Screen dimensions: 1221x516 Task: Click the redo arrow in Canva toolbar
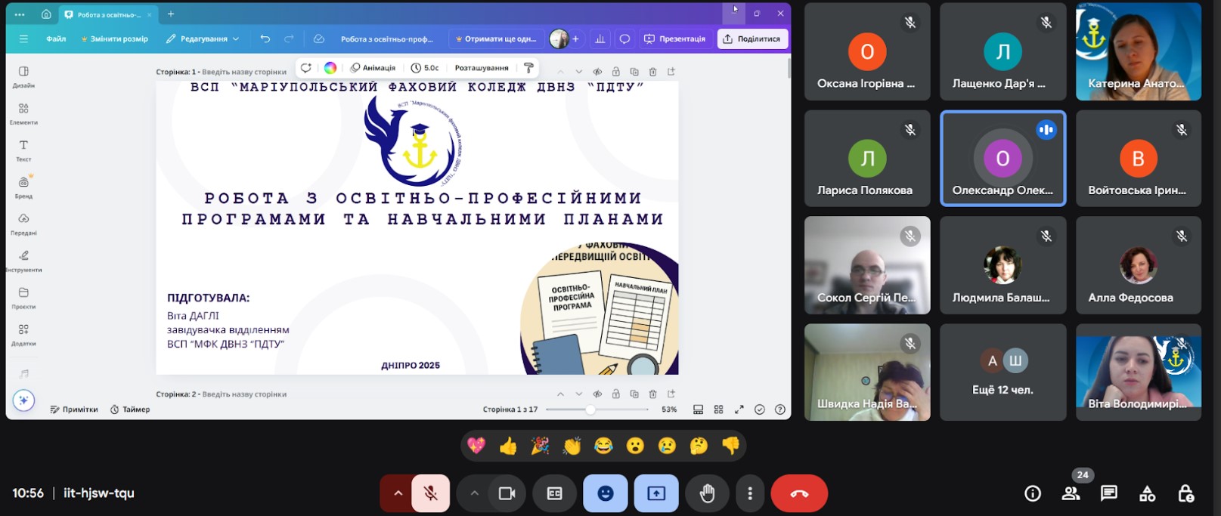click(x=289, y=39)
